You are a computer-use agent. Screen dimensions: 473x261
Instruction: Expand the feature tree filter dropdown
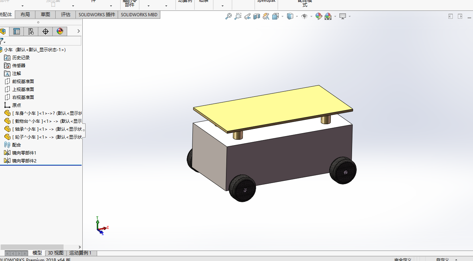(4, 42)
